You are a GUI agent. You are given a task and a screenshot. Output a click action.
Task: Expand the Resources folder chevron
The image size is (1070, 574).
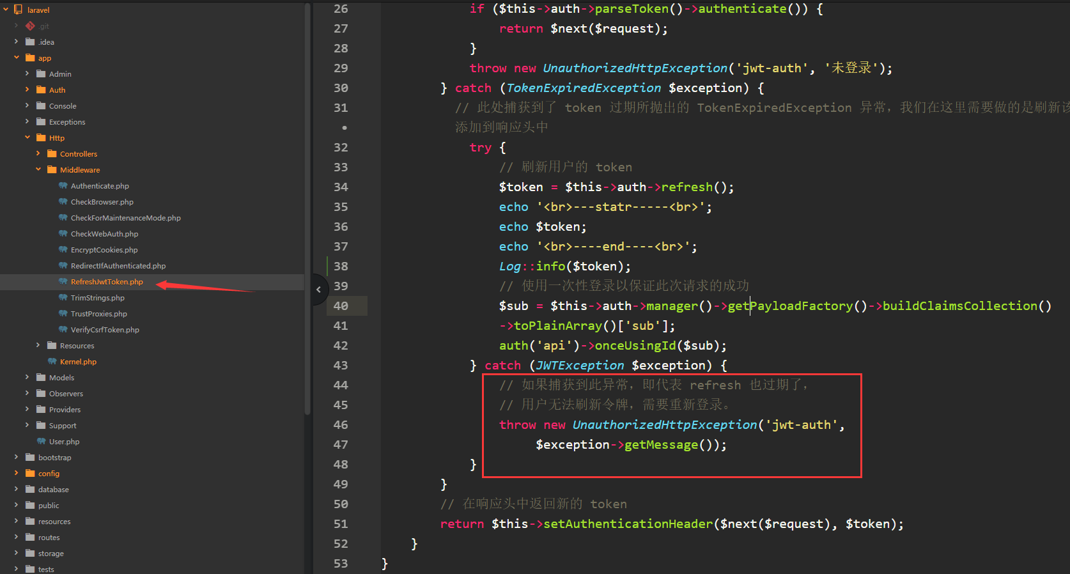coord(38,345)
